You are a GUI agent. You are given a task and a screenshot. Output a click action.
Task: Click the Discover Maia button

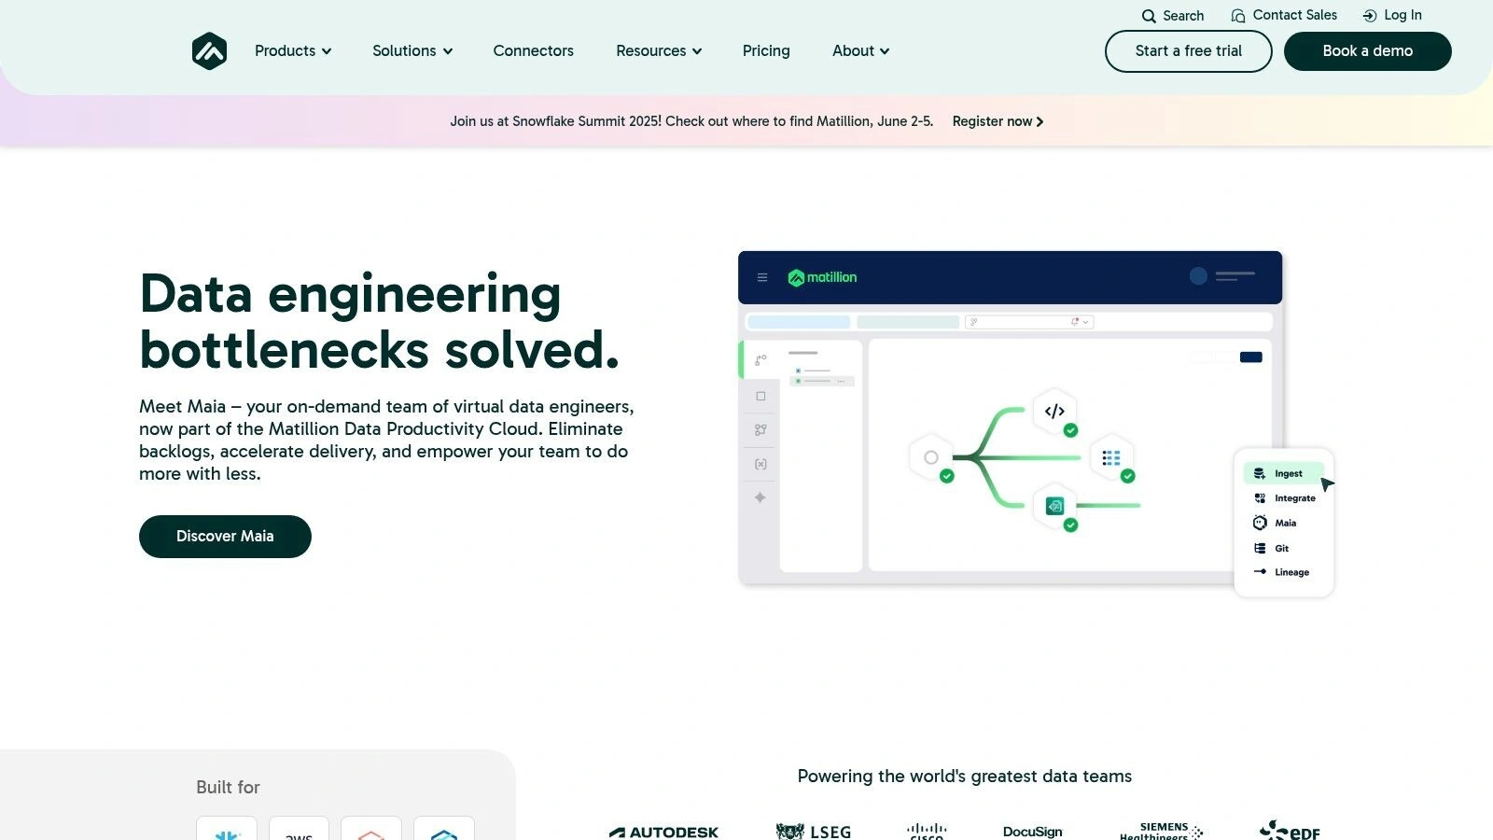pyautogui.click(x=225, y=536)
